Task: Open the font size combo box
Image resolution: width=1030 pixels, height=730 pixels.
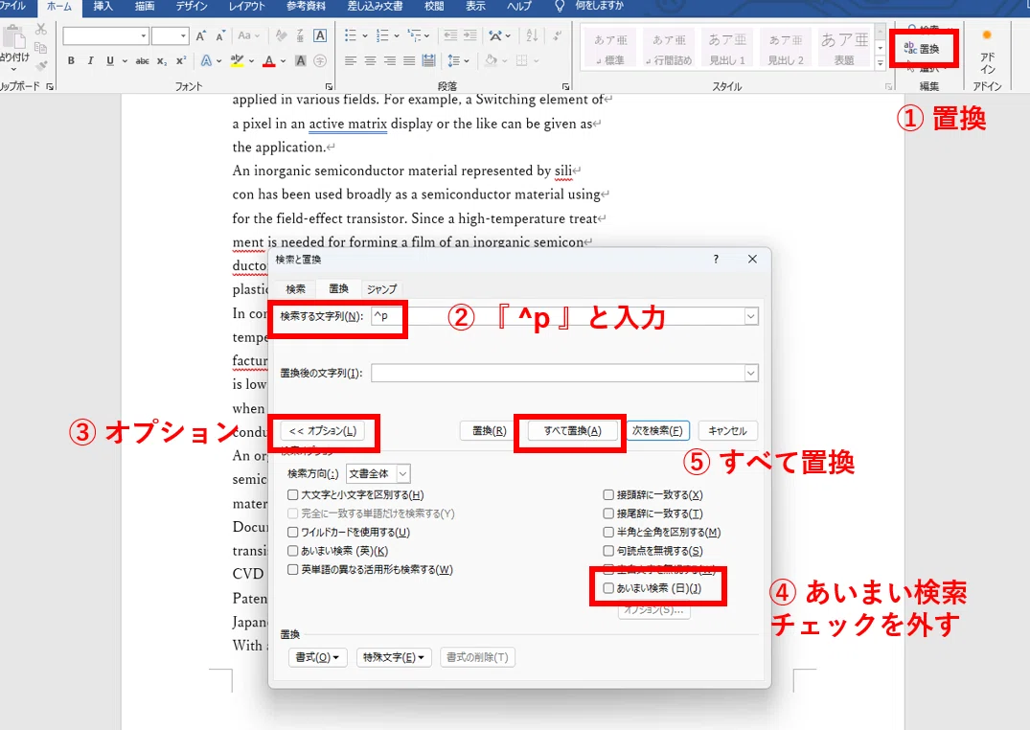Action: click(x=171, y=35)
